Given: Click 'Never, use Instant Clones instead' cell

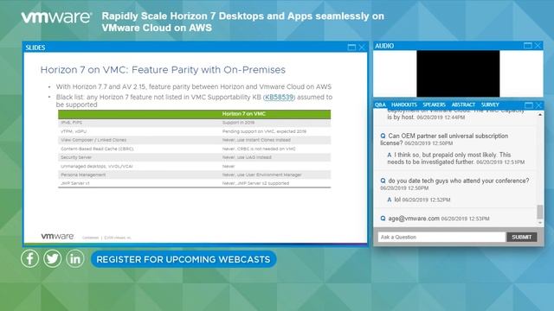Looking at the screenshot, I should (256, 140).
